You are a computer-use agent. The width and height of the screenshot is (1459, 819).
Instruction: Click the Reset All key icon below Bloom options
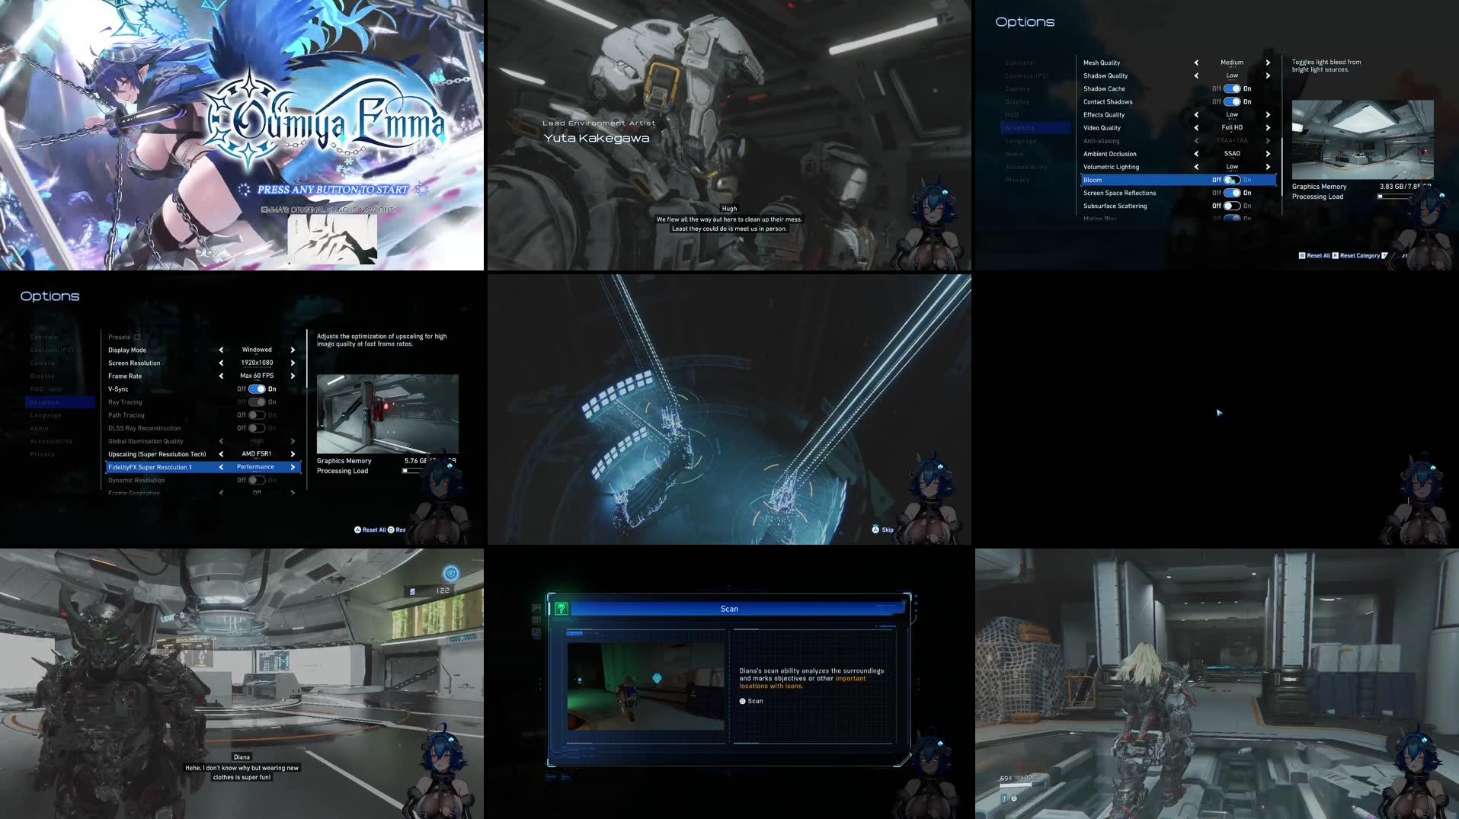click(x=1302, y=255)
